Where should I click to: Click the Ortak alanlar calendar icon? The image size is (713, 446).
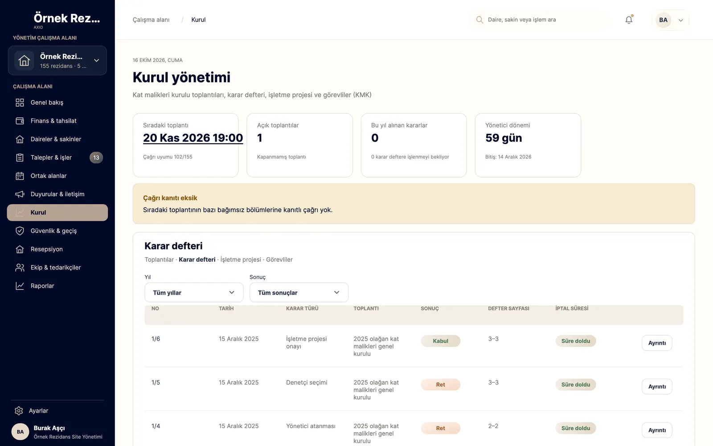(x=20, y=176)
